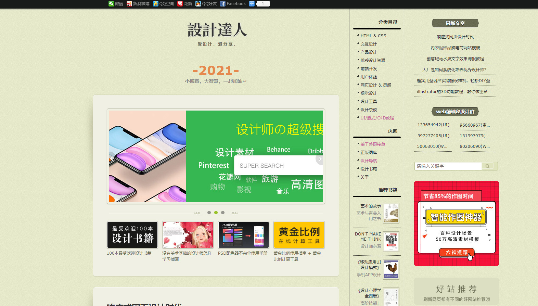
Task: Select the second carousel dot
Action: click(x=216, y=213)
